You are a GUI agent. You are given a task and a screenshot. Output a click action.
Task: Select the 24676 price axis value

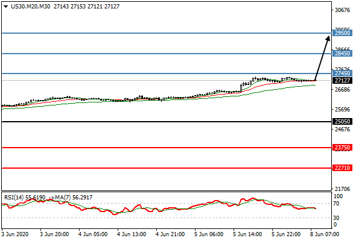coord(342,130)
